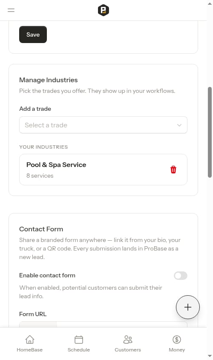
Task: Click the vertical scrollbar thumb
Action: point(210,132)
